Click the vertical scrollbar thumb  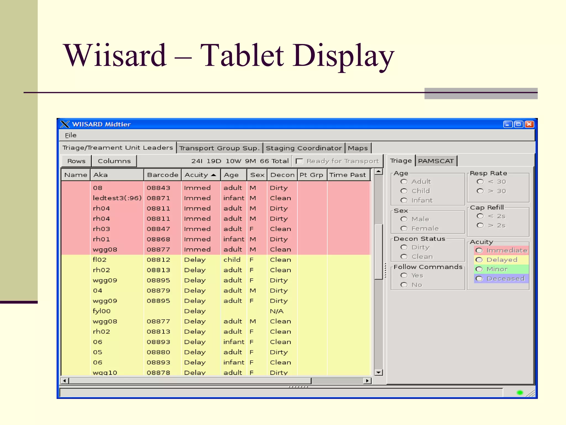point(379,251)
